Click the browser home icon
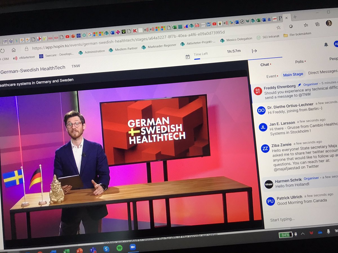 click(14, 50)
